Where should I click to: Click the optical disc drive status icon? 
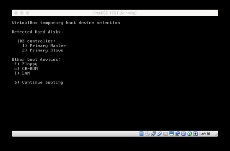148,134
